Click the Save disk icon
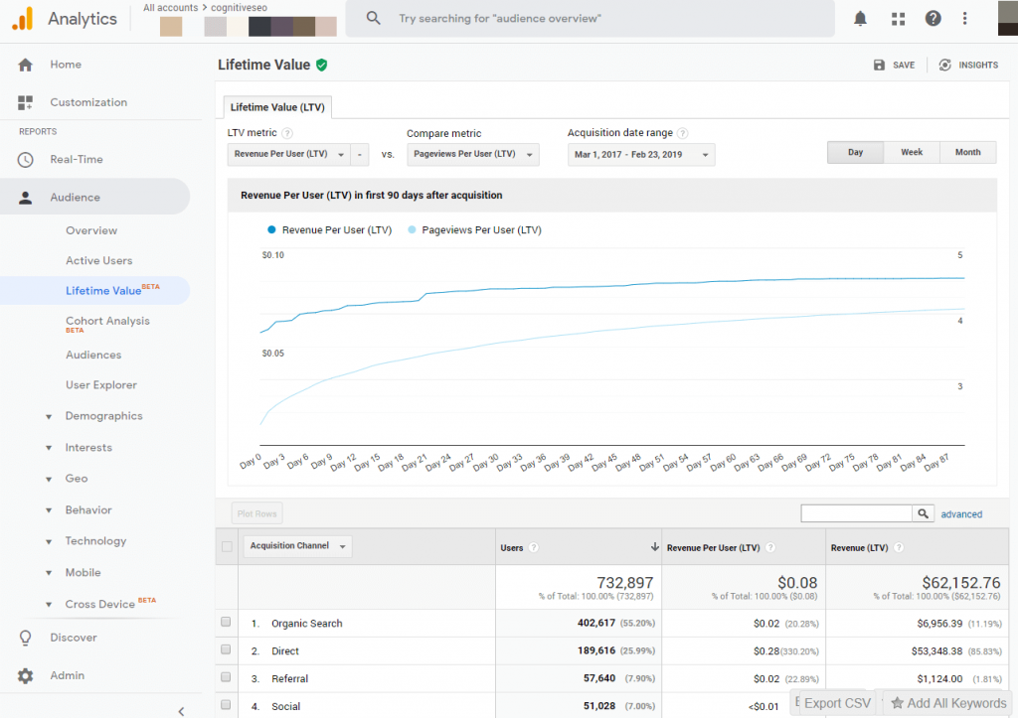The height and width of the screenshot is (718, 1018). [x=879, y=65]
